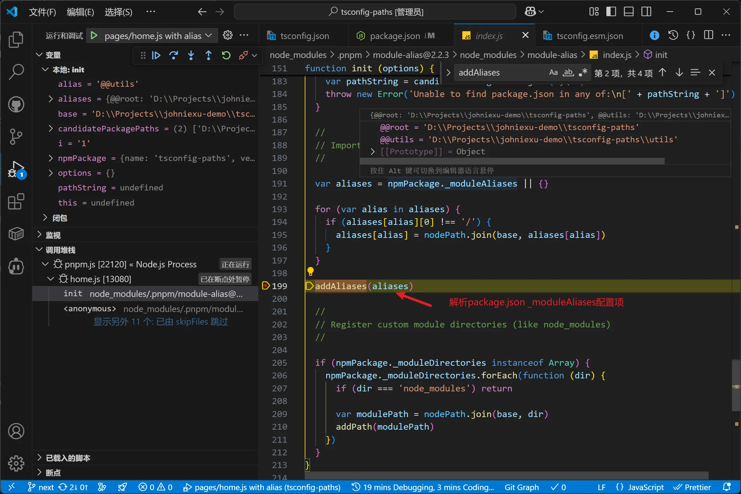Restart the debug session
Image resolution: width=741 pixels, height=494 pixels.
[x=226, y=56]
